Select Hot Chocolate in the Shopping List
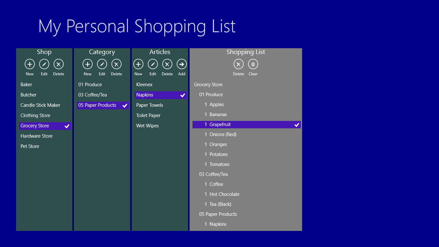This screenshot has width=439, height=247. click(x=224, y=194)
